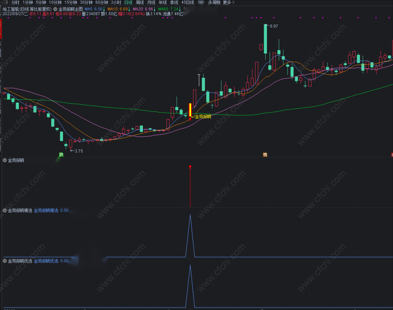
Task: Click the 金鸡报晓 signal annotation text
Action: (x=203, y=117)
